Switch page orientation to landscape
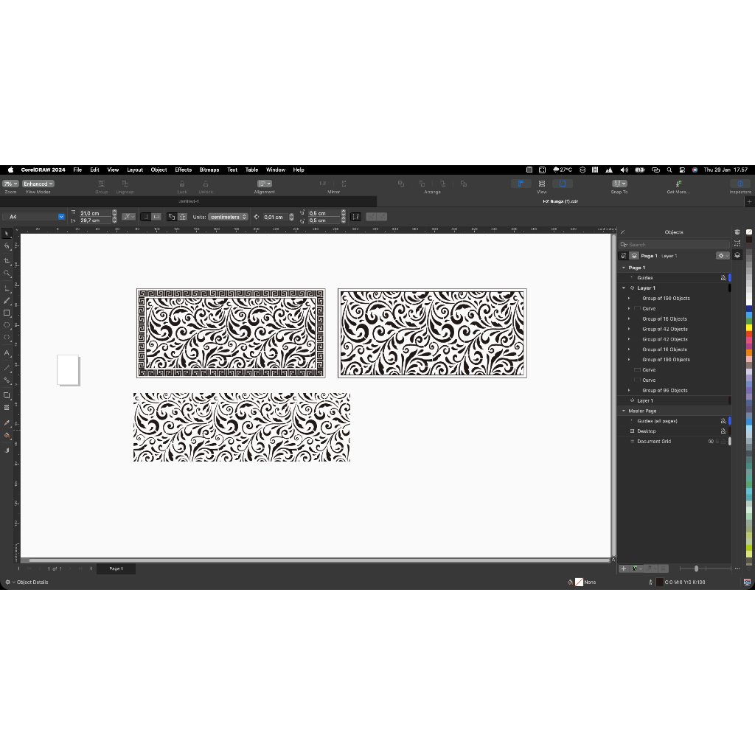Viewport: 755px width, 755px height. click(155, 216)
